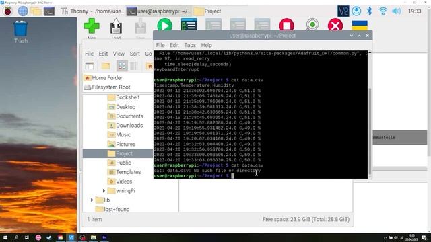Go to home with the file manager toolbar icon
This screenshot has width=431, height=242.
pyautogui.click(x=150, y=66)
